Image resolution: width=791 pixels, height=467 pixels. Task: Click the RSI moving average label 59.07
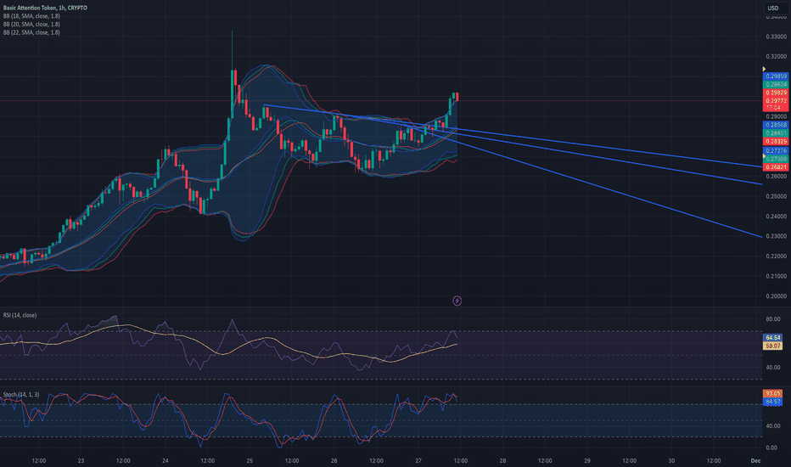coord(773,346)
